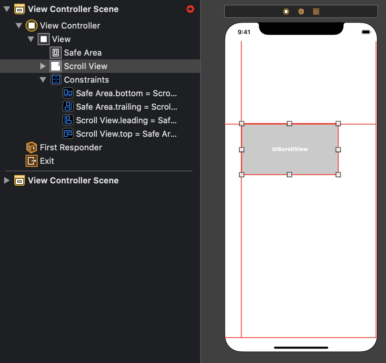Select the "Safe Area" label

[83, 53]
